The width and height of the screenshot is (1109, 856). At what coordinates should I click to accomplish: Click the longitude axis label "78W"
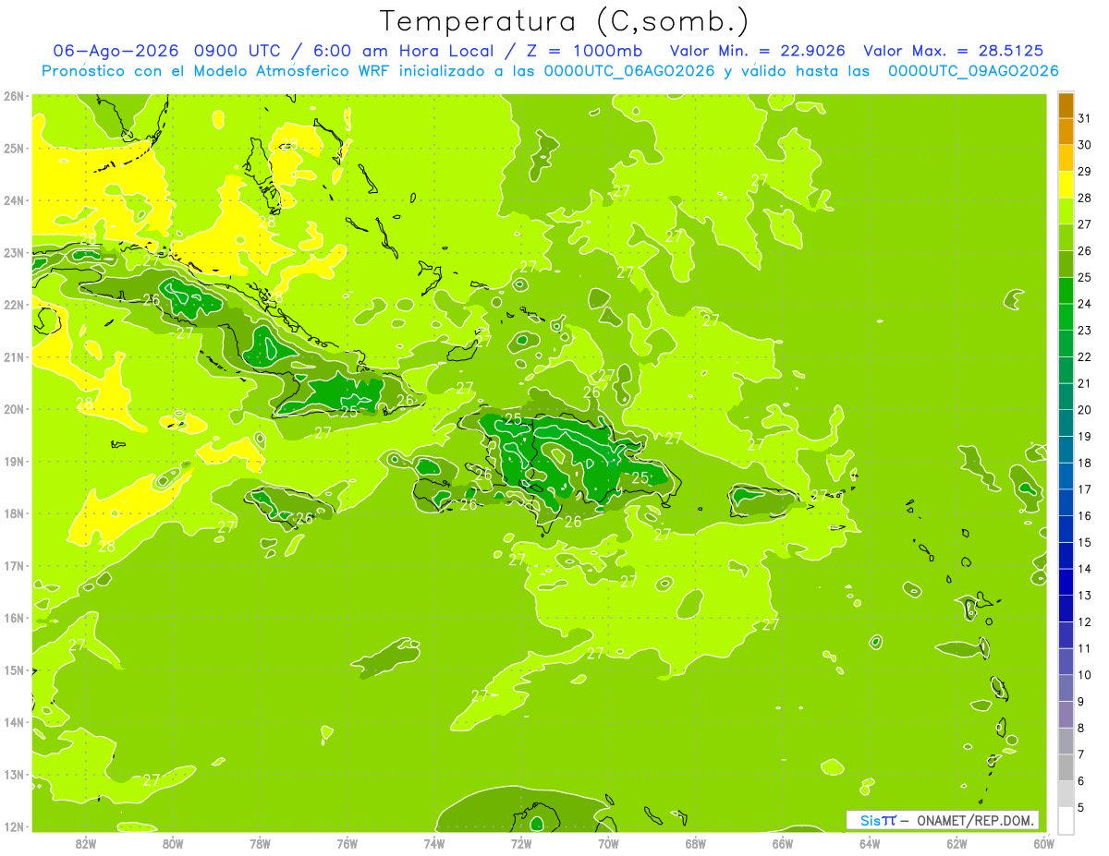coord(260,843)
